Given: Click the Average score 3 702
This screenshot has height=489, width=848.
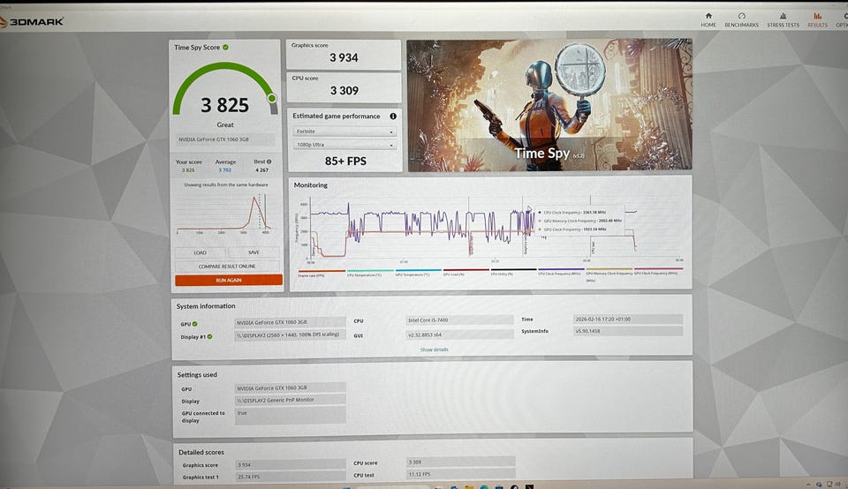Looking at the screenshot, I should pyautogui.click(x=225, y=169).
